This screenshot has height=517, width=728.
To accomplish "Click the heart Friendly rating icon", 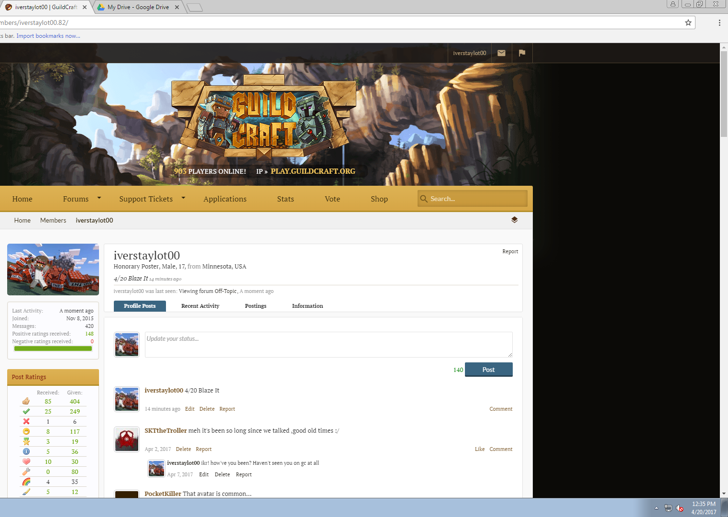I will (x=26, y=461).
